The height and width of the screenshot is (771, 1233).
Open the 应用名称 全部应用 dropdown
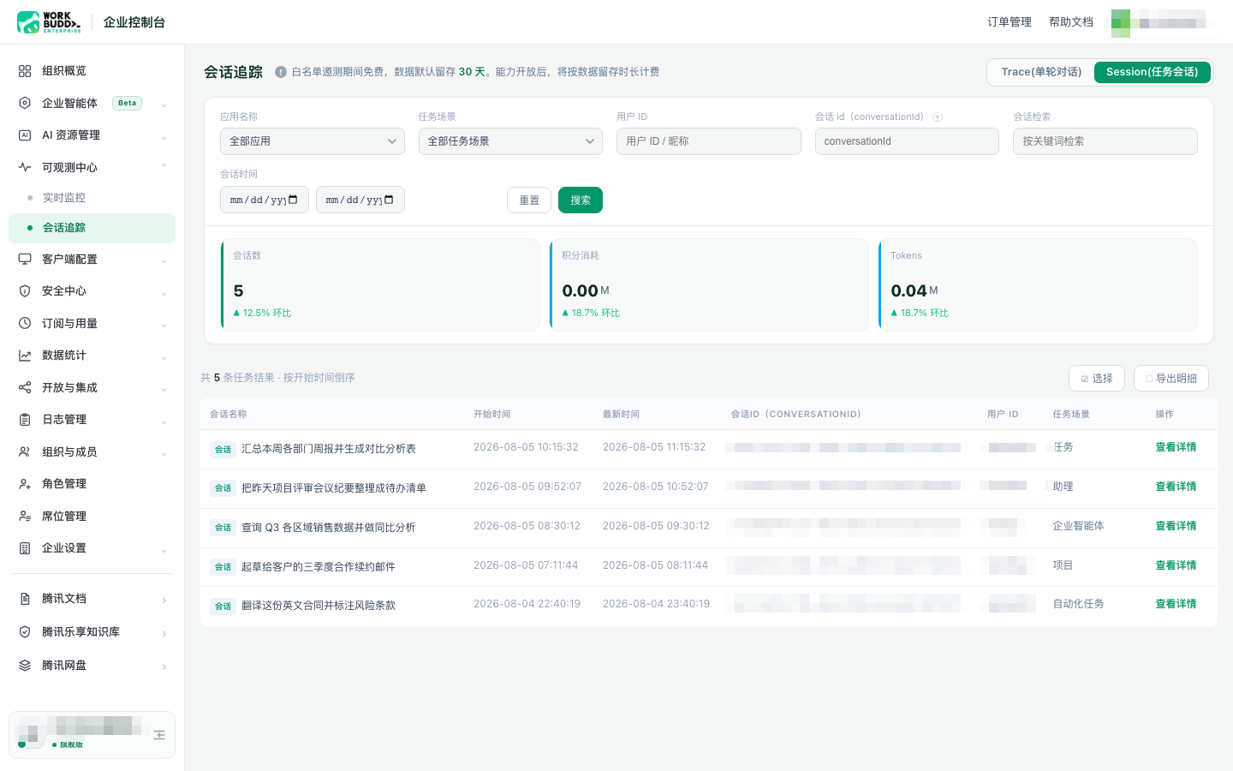pyautogui.click(x=313, y=141)
